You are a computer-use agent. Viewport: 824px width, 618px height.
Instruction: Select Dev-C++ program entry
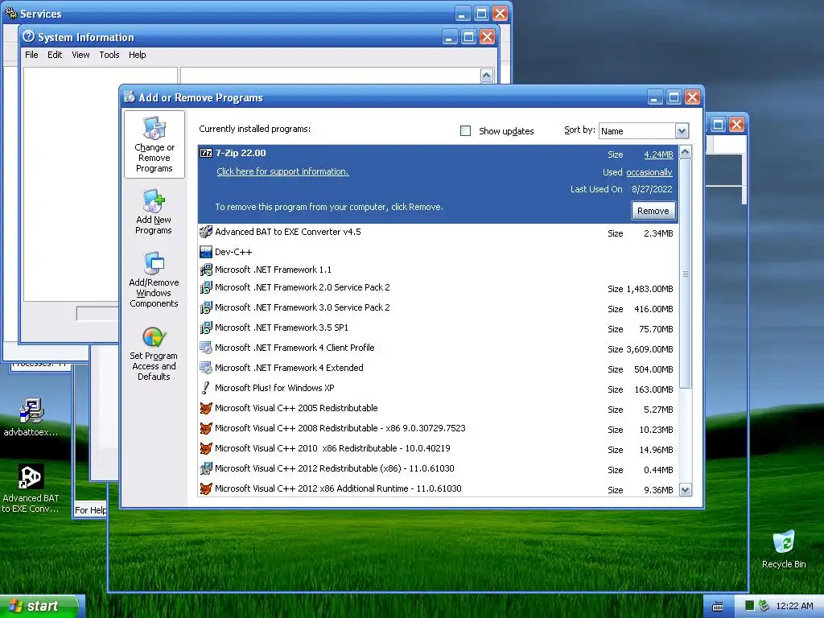click(x=439, y=252)
